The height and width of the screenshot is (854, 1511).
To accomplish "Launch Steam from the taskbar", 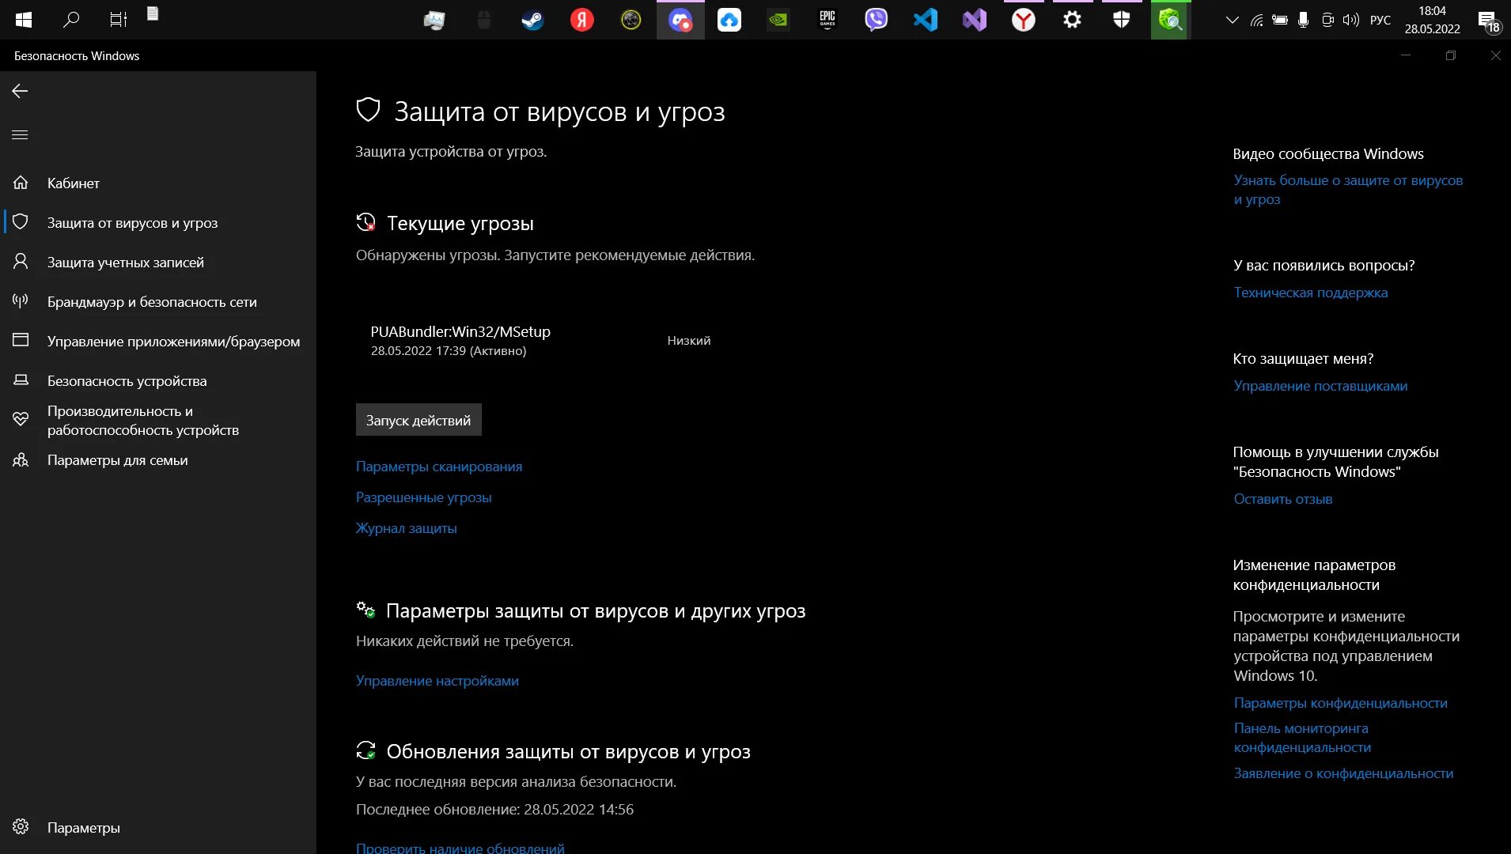I will [x=532, y=20].
